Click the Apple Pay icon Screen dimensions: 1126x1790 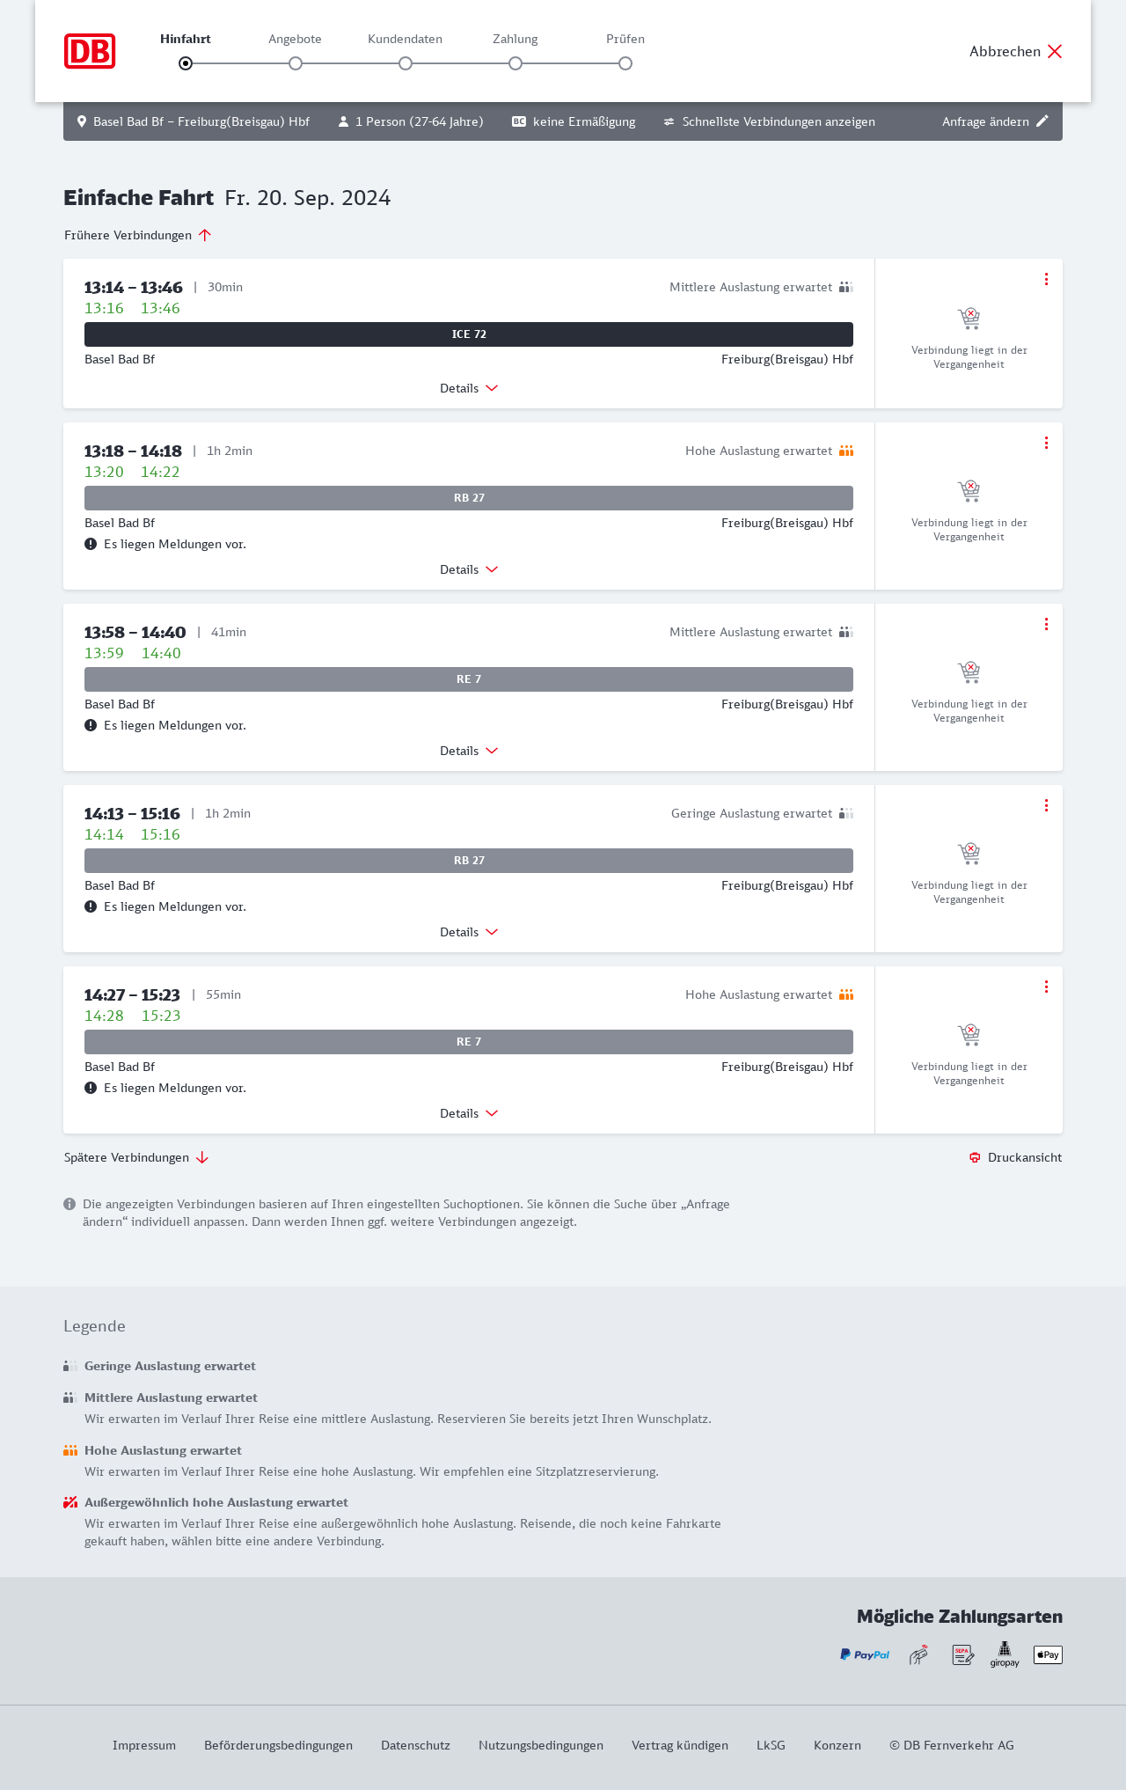(x=1048, y=1654)
